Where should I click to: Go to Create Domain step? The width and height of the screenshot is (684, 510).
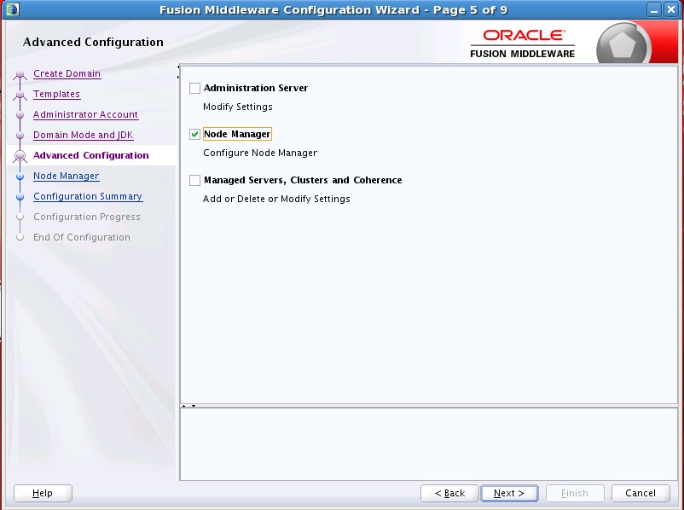[67, 73]
